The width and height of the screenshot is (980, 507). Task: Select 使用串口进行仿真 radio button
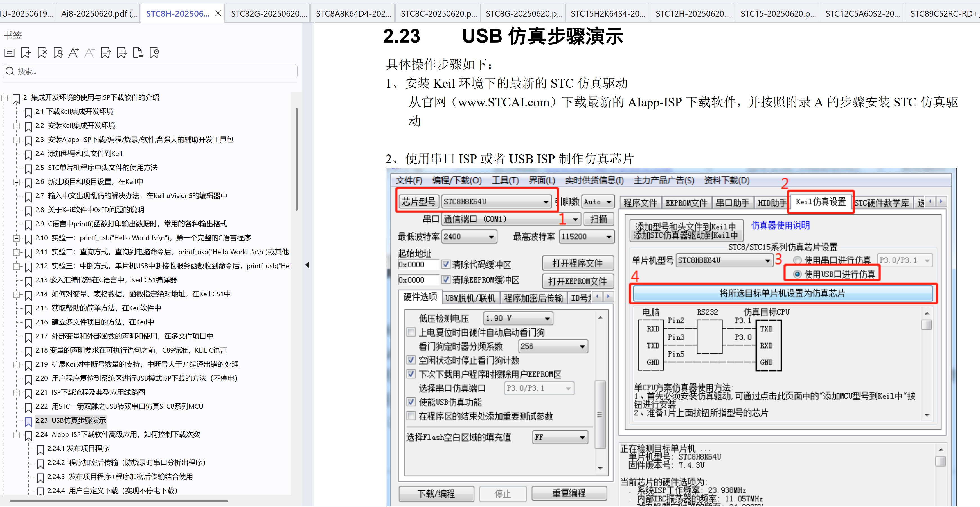click(797, 260)
